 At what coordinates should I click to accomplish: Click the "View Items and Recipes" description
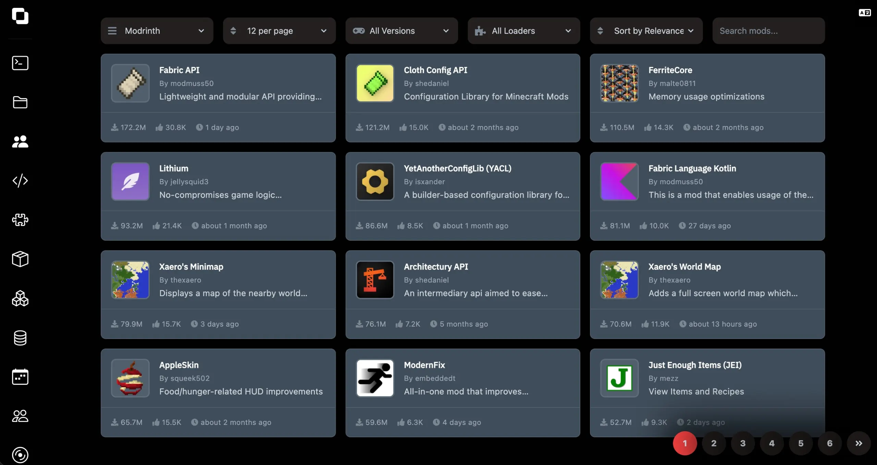point(696,391)
